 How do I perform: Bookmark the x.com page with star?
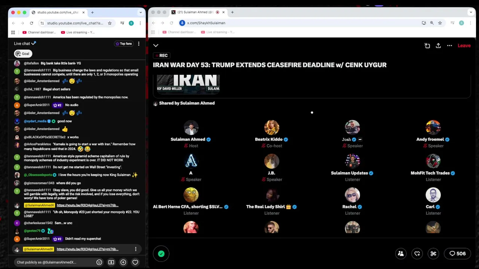(440, 23)
